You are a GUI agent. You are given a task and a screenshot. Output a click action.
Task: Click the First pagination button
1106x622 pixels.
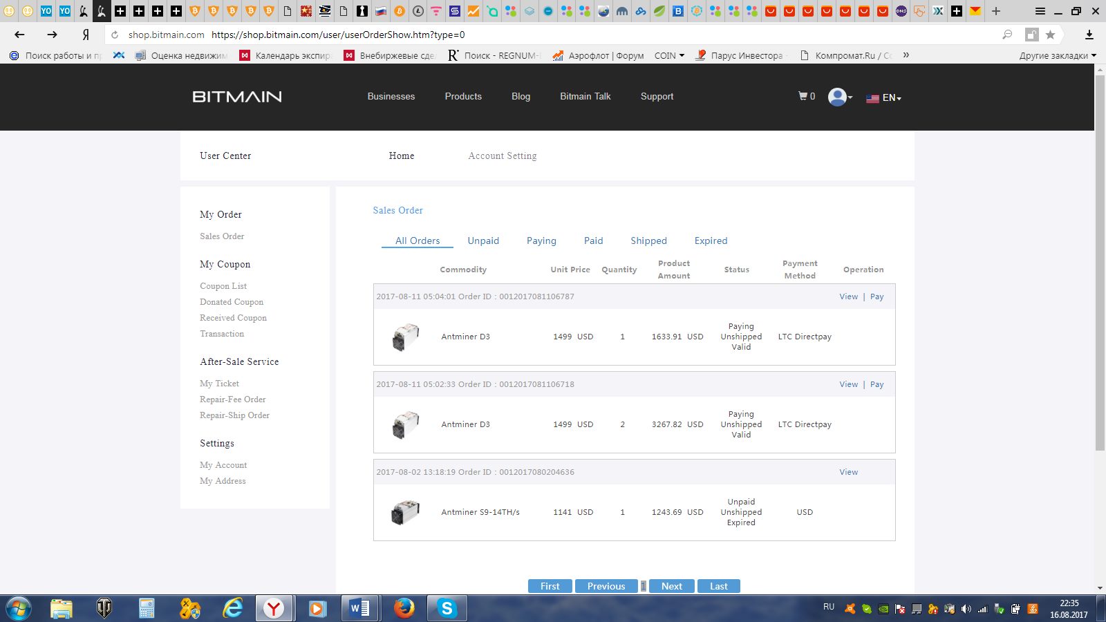click(x=550, y=586)
